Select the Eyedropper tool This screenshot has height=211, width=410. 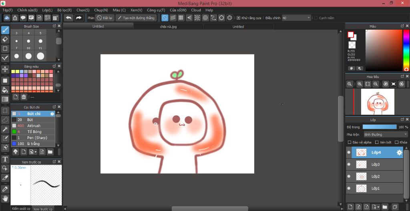click(5, 189)
